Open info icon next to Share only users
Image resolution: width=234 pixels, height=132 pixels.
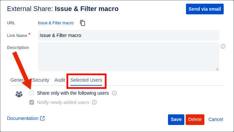(114, 93)
